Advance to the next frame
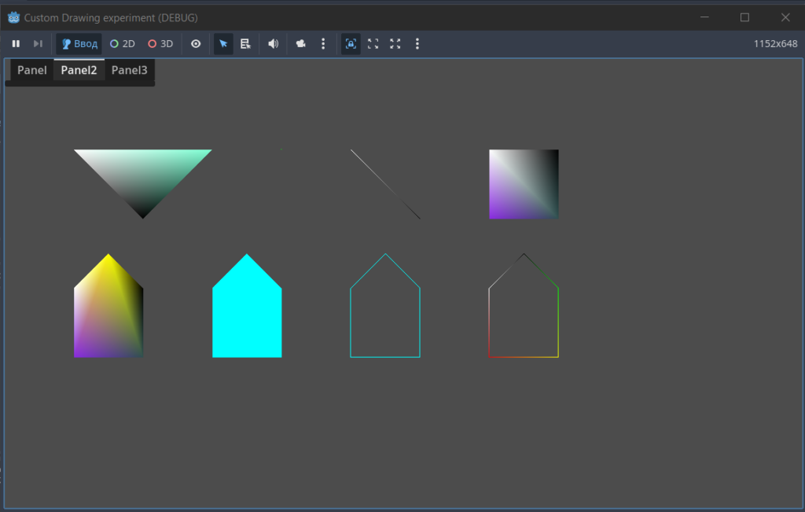Image resolution: width=805 pixels, height=512 pixels. [38, 44]
